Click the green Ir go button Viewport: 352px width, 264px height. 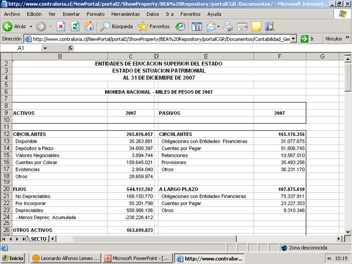pos(304,39)
